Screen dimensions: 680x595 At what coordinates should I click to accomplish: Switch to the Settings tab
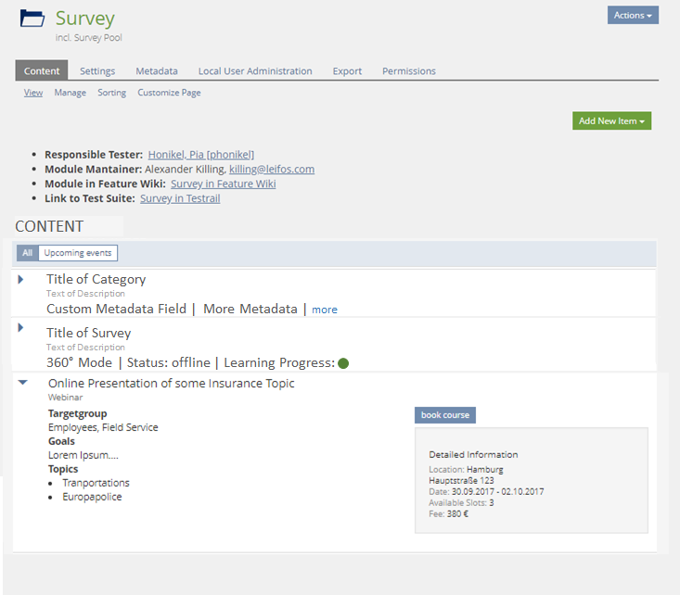(97, 70)
